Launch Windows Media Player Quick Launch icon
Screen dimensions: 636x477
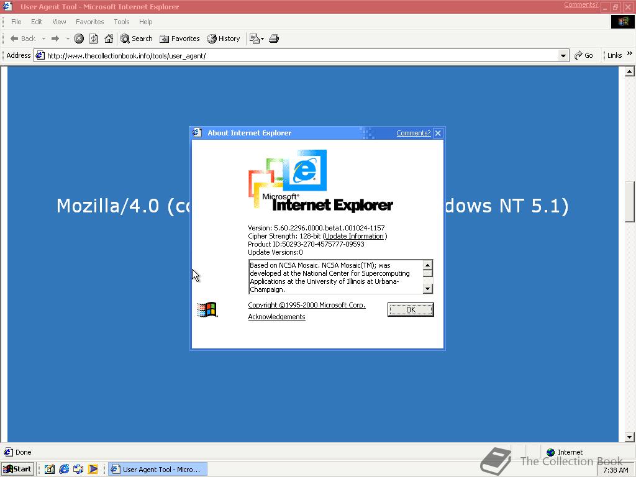tap(93, 470)
